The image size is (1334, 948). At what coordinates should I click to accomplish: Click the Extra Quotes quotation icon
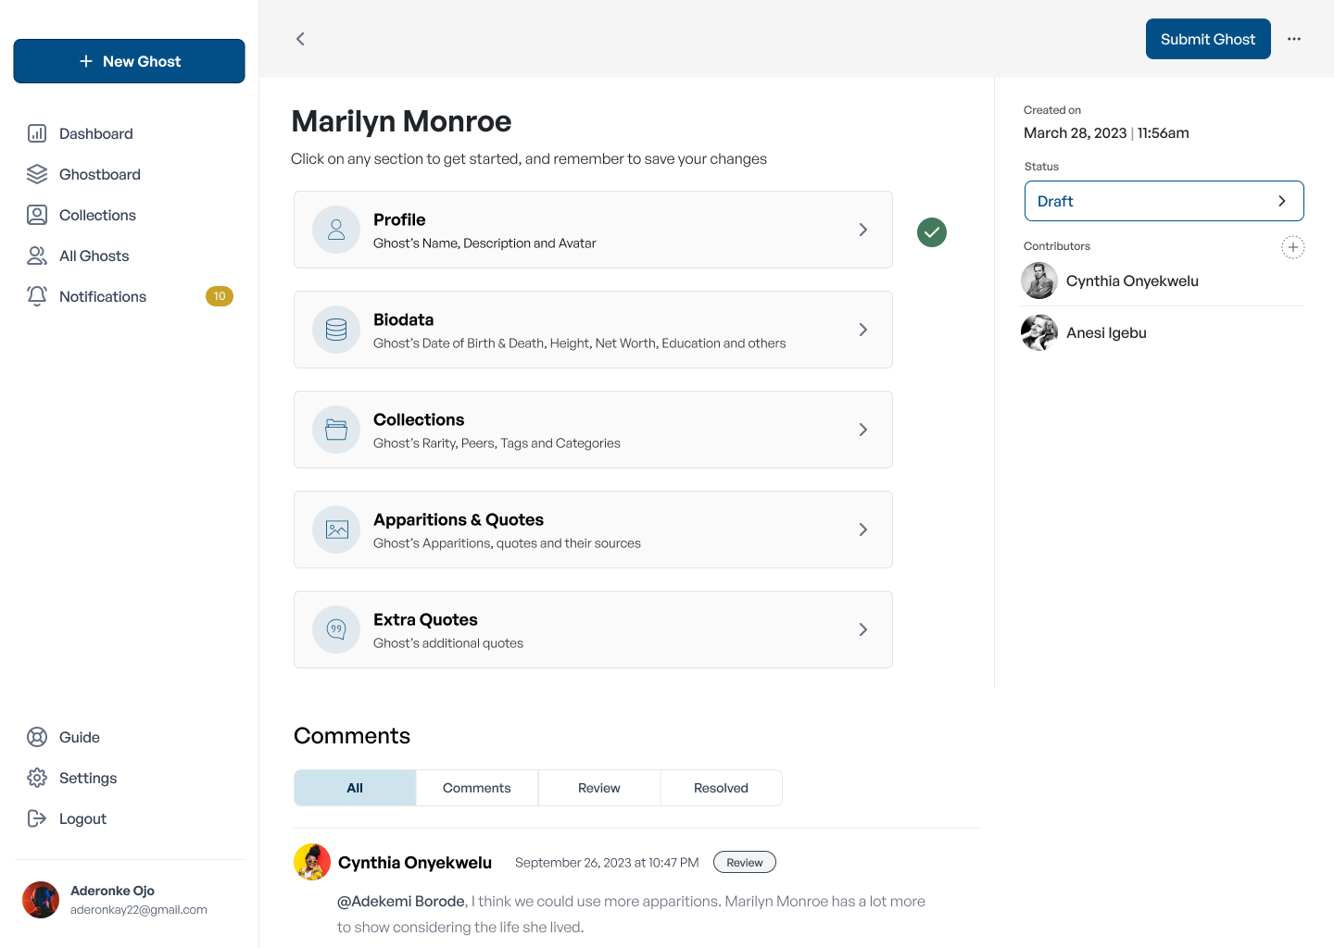point(336,630)
